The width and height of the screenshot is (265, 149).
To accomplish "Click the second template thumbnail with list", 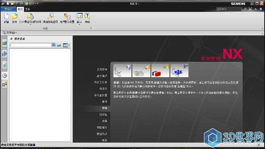I will [x=141, y=70].
